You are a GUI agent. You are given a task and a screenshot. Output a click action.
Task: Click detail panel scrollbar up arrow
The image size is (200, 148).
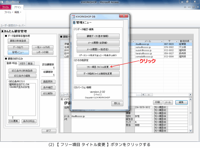pos(191,99)
